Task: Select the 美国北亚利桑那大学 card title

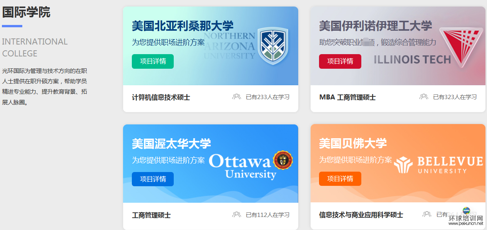Action: (x=183, y=26)
